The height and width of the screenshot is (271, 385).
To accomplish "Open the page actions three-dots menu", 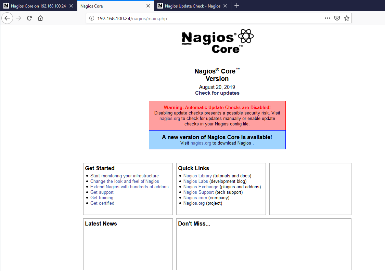I will point(327,18).
